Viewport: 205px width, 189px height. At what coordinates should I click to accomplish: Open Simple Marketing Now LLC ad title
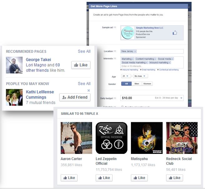coord(150,28)
